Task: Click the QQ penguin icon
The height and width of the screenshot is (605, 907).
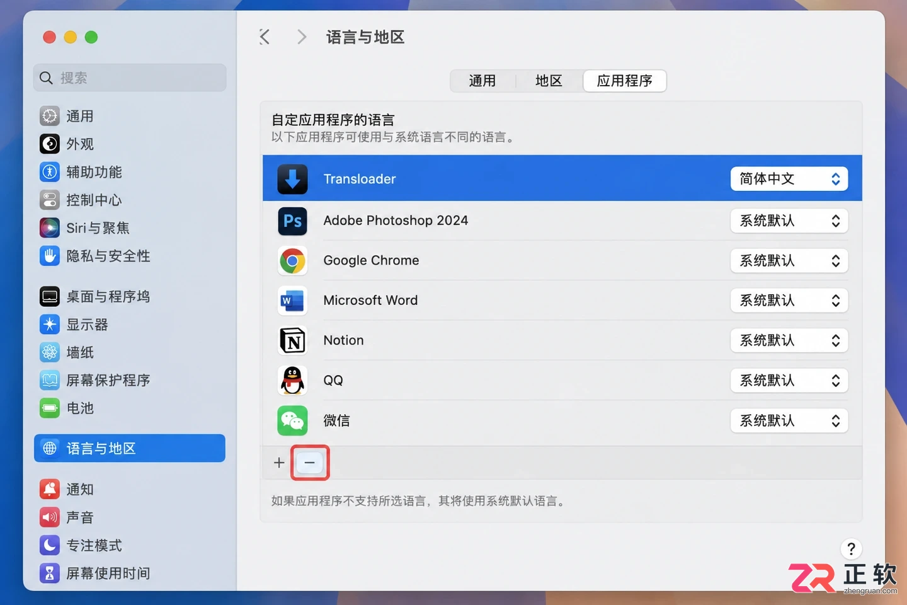Action: point(292,381)
